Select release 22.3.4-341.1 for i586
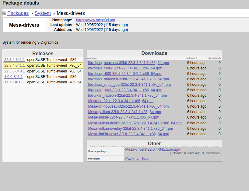249x191 pixels. coord(14,60)
